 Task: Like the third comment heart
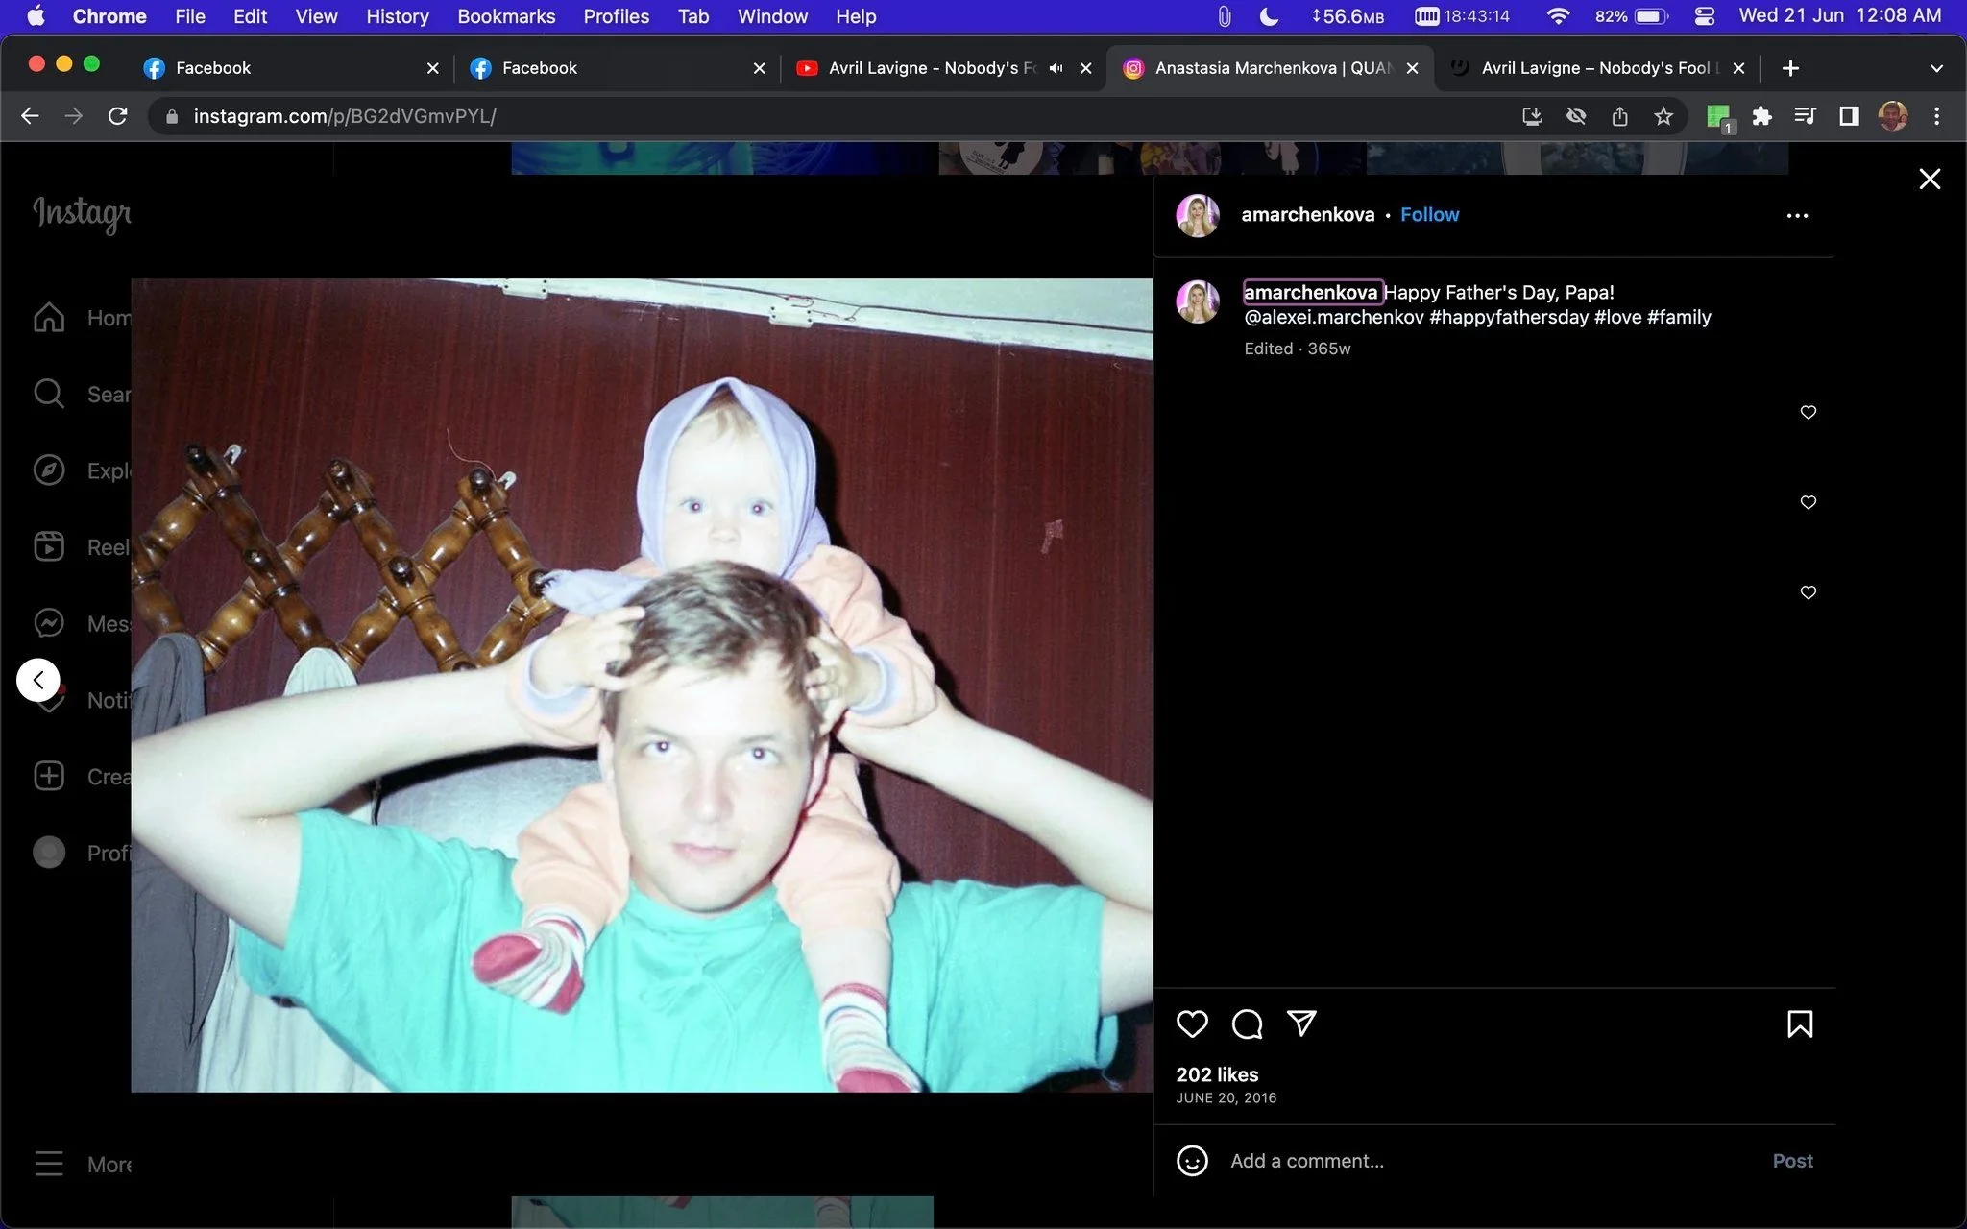[x=1809, y=592]
